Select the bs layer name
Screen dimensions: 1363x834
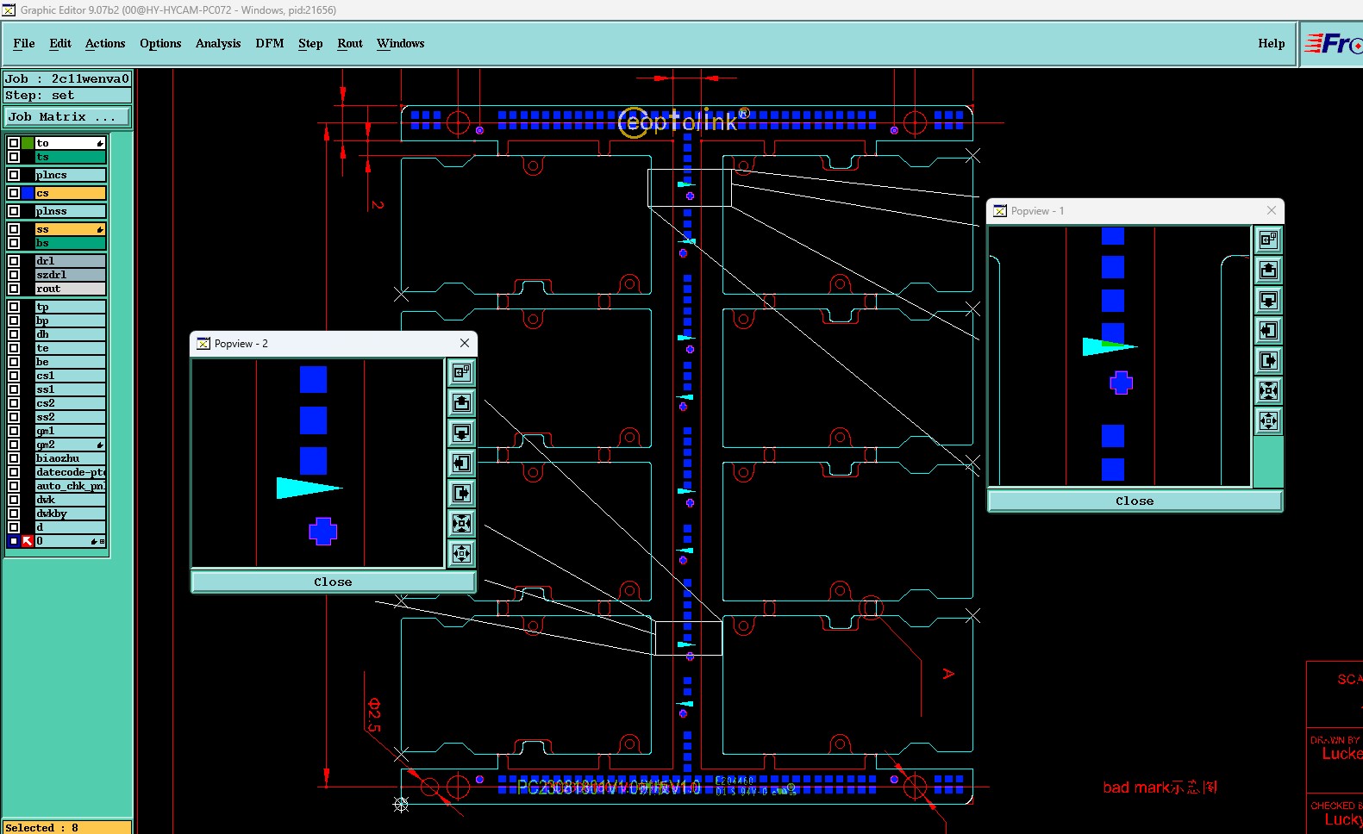[x=71, y=243]
